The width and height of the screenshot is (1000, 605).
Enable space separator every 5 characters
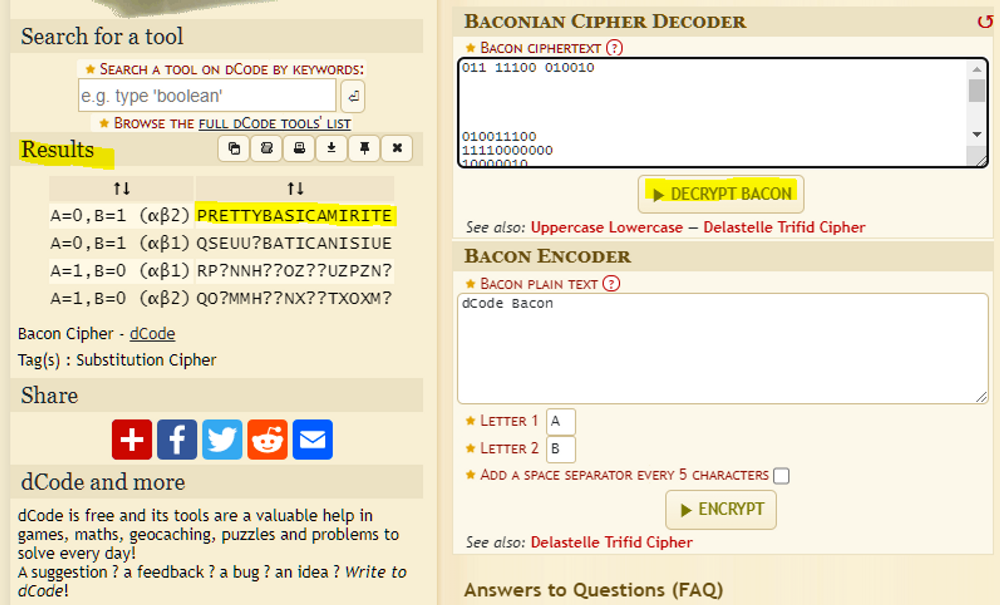781,475
